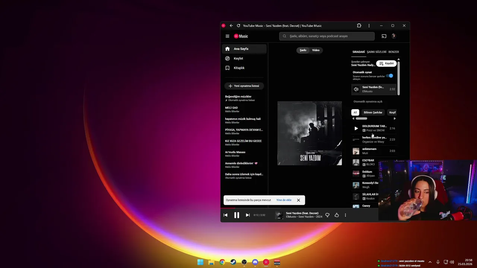This screenshot has width=477, height=268.
Task: Skip to previous track
Action: tap(225, 215)
